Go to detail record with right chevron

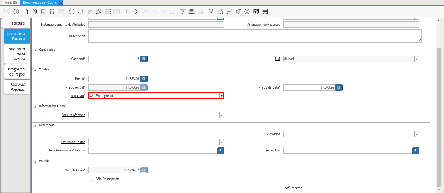136,12
